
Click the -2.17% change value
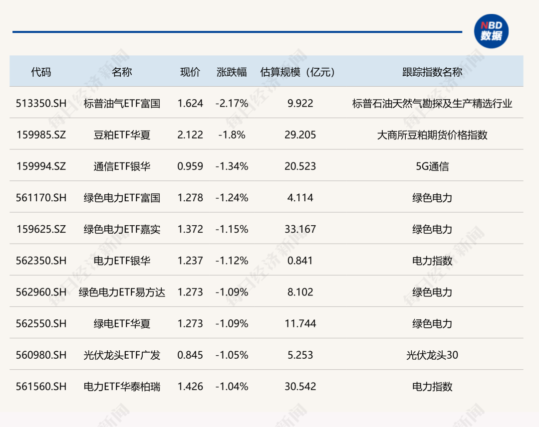(232, 104)
